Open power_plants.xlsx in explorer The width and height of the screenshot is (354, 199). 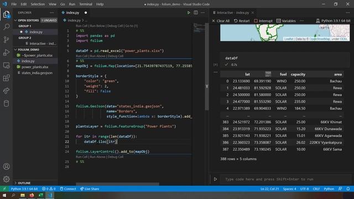tap(35, 67)
